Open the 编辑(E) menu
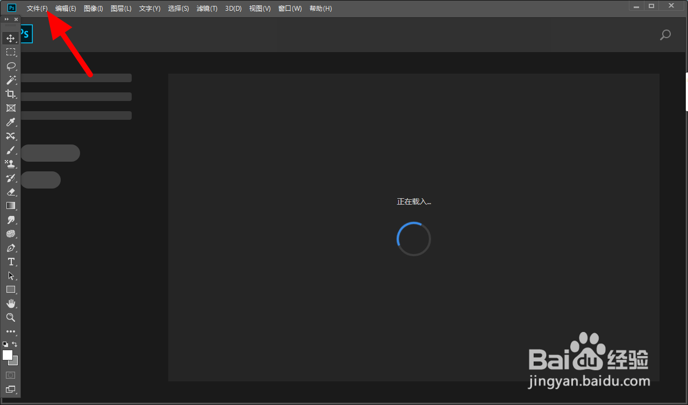Screen dimensions: 688x405 pos(66,9)
